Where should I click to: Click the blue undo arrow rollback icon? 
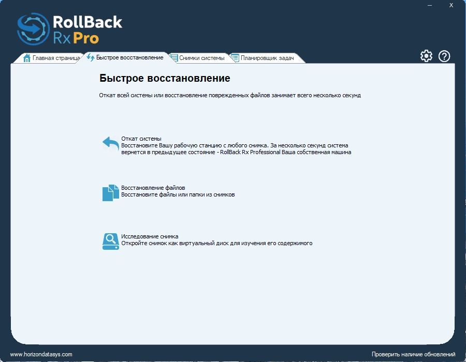point(111,144)
